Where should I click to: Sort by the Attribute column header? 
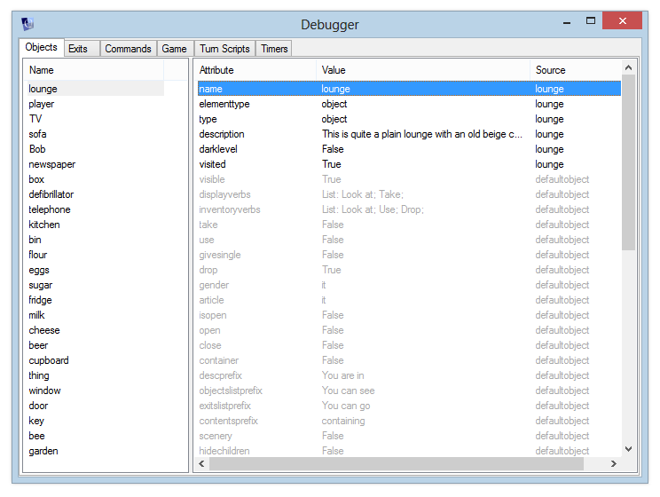pyautogui.click(x=255, y=70)
